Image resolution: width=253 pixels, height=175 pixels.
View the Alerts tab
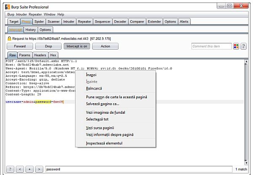coord(184,21)
